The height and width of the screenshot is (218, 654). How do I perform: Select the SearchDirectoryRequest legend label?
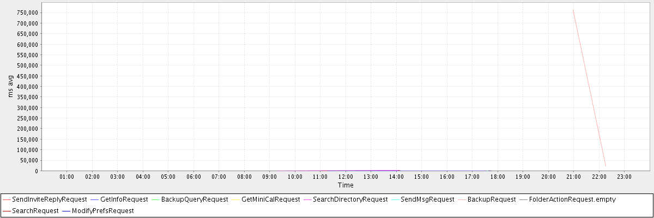(x=350, y=199)
